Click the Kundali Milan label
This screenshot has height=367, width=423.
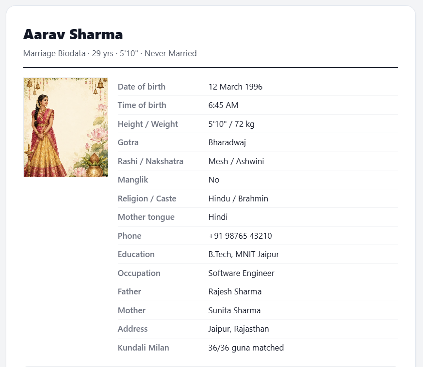click(x=143, y=348)
